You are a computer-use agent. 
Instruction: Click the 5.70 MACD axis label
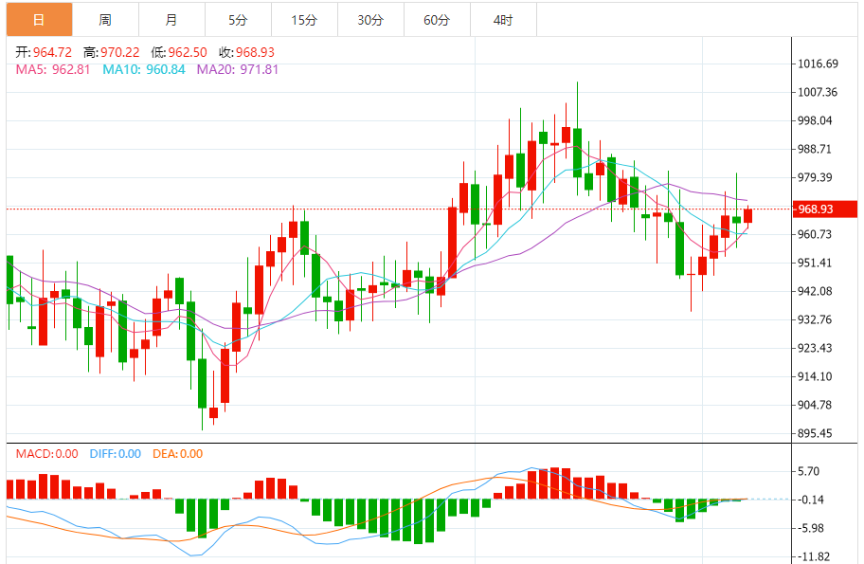pyautogui.click(x=809, y=471)
